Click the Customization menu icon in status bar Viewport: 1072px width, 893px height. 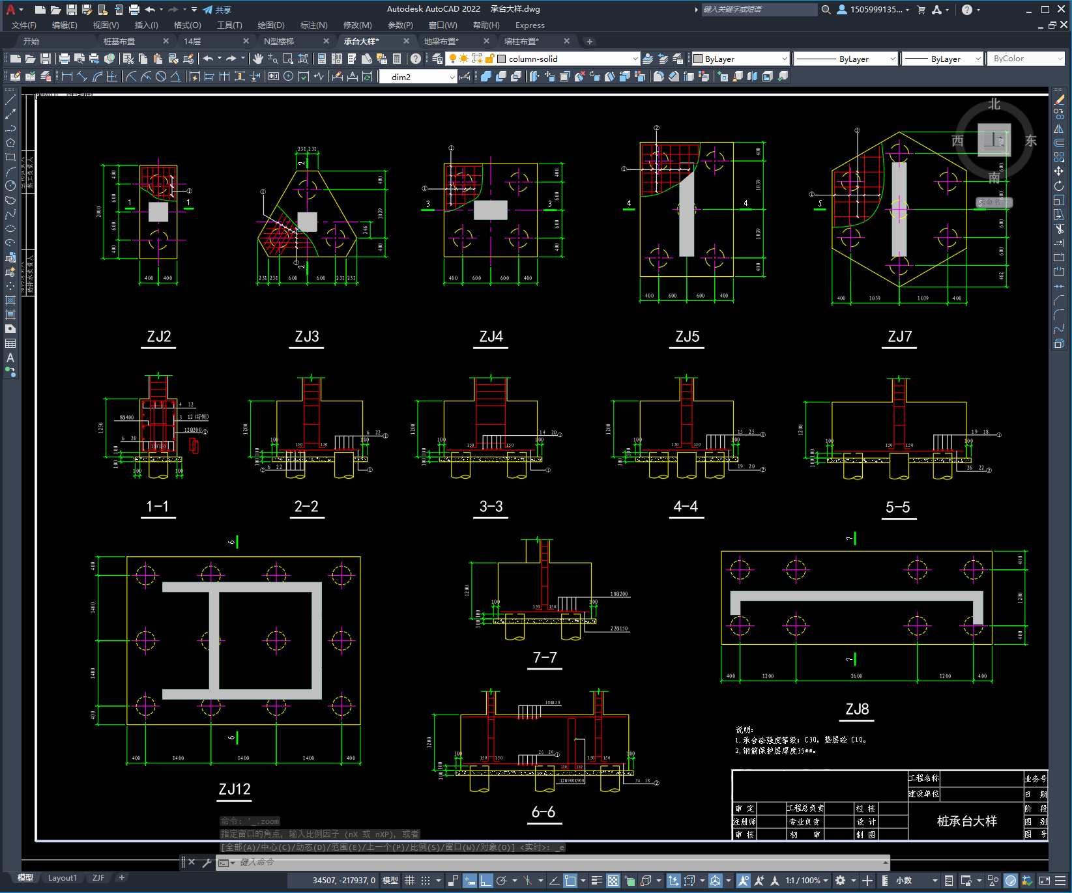[x=1060, y=881]
